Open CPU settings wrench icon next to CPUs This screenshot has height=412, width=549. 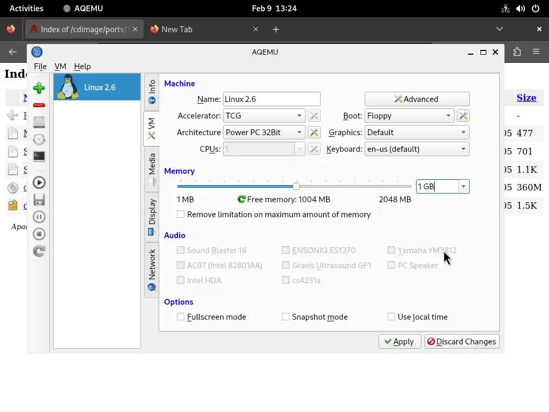pos(314,149)
